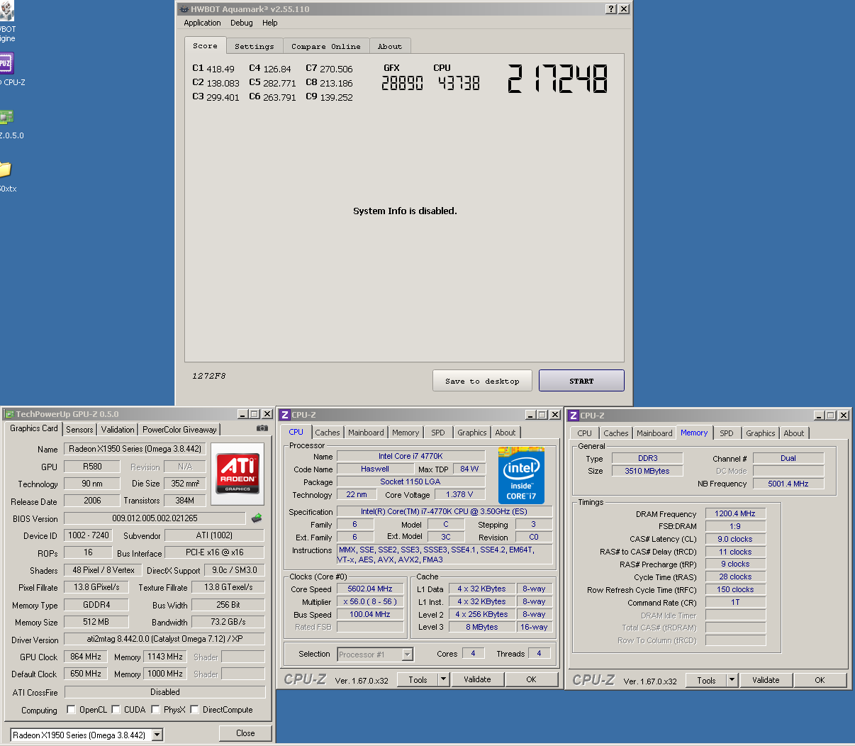
Task: Open Mainboard tab in CPU-Z Memory window
Action: pos(654,433)
